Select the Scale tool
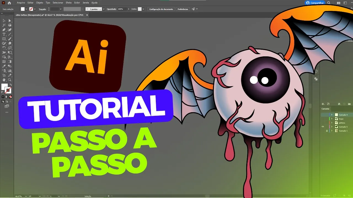This screenshot has width=353, height=198. click(x=10, y=48)
